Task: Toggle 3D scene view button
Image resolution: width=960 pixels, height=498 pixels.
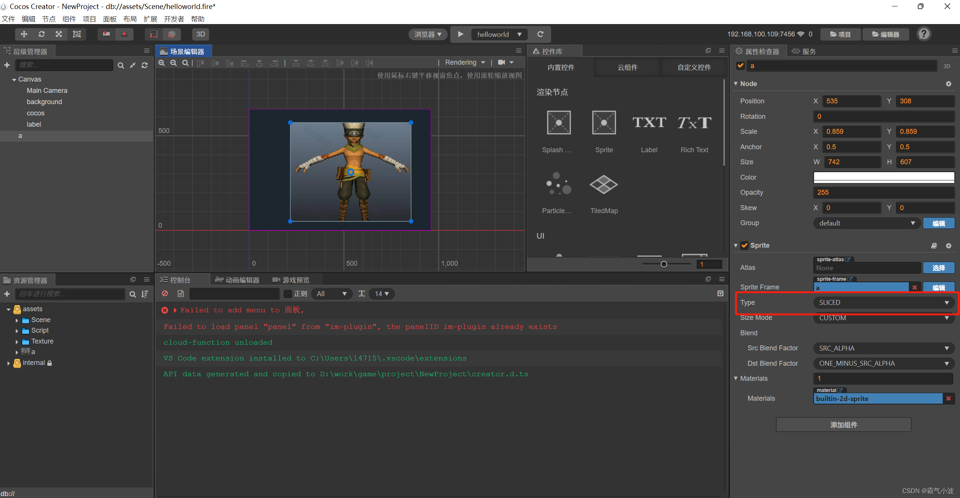Action: click(201, 34)
